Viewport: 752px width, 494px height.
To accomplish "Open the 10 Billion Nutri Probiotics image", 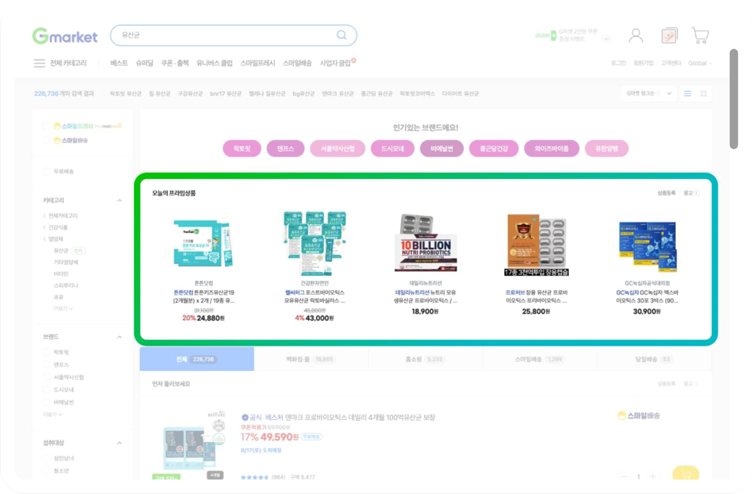I will [425, 244].
